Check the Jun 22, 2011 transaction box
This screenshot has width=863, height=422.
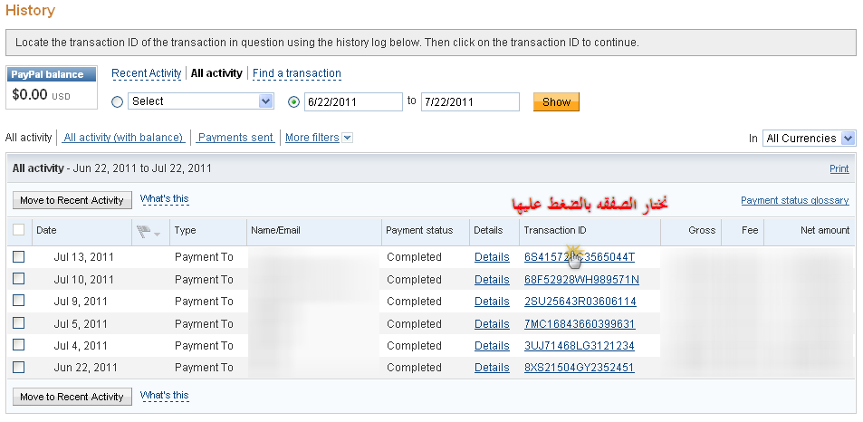coord(19,367)
